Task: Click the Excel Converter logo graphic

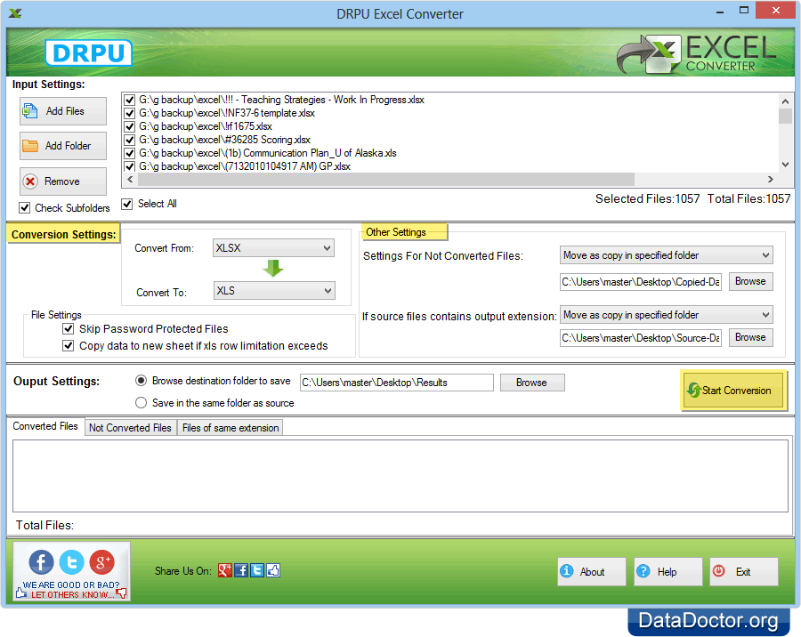Action: point(697,53)
